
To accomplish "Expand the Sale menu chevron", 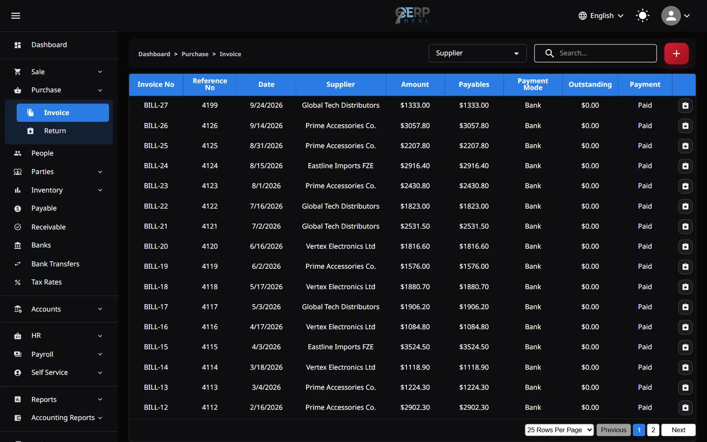I will point(100,72).
